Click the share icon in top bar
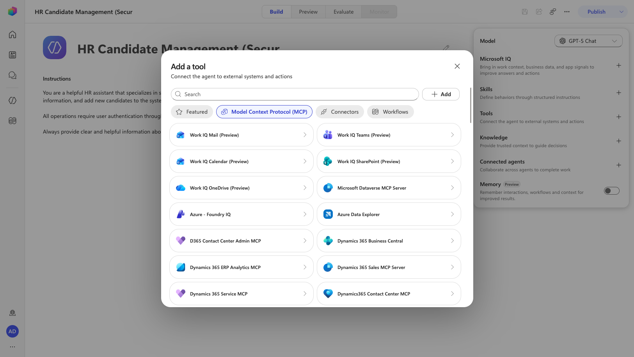 point(539,12)
